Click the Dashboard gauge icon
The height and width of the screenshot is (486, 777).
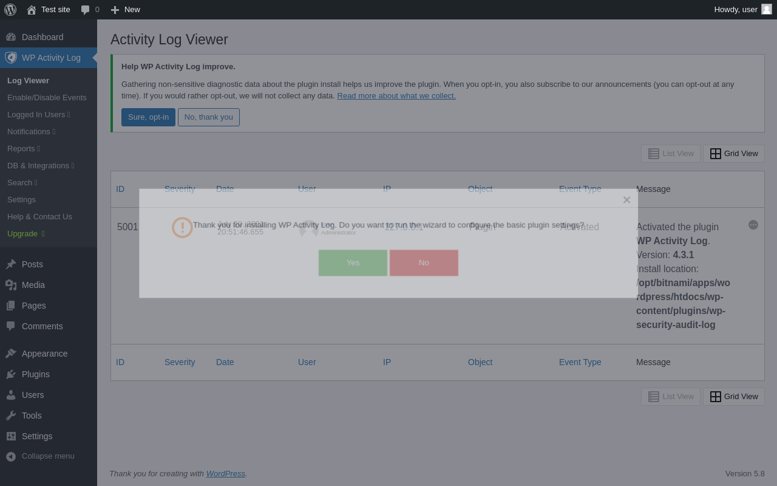(11, 37)
